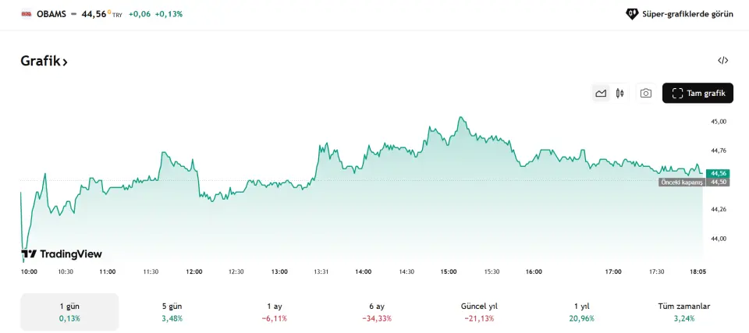Viewport: 749px width, 333px height.
Task: Take a chart snapshot with camera icon
Action: click(x=646, y=94)
